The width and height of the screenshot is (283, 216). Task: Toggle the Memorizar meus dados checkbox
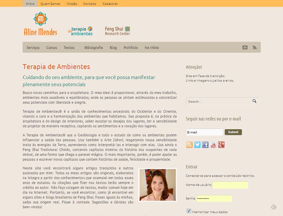point(189,211)
